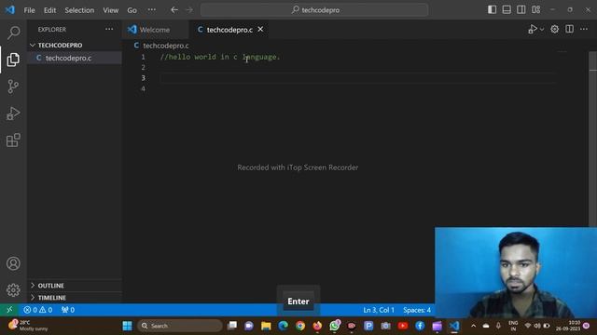Image resolution: width=597 pixels, height=335 pixels.
Task: Open the Source Control view
Action: point(13,87)
